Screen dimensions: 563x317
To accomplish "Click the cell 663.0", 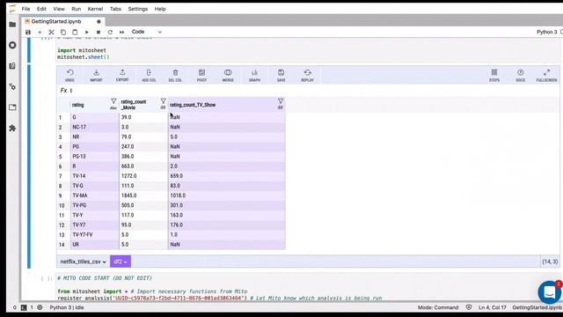I will tap(143, 166).
